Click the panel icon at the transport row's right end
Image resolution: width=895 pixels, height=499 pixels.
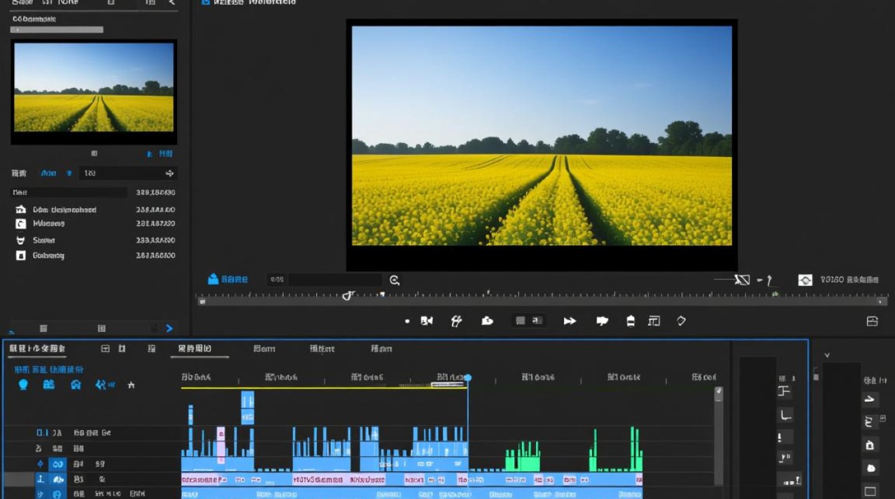point(872,321)
